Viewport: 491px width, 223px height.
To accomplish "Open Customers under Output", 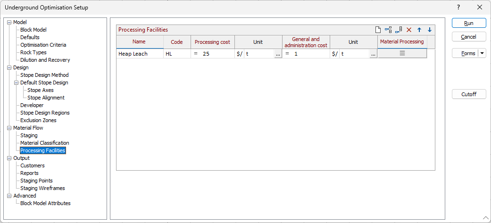I will click(x=33, y=165).
